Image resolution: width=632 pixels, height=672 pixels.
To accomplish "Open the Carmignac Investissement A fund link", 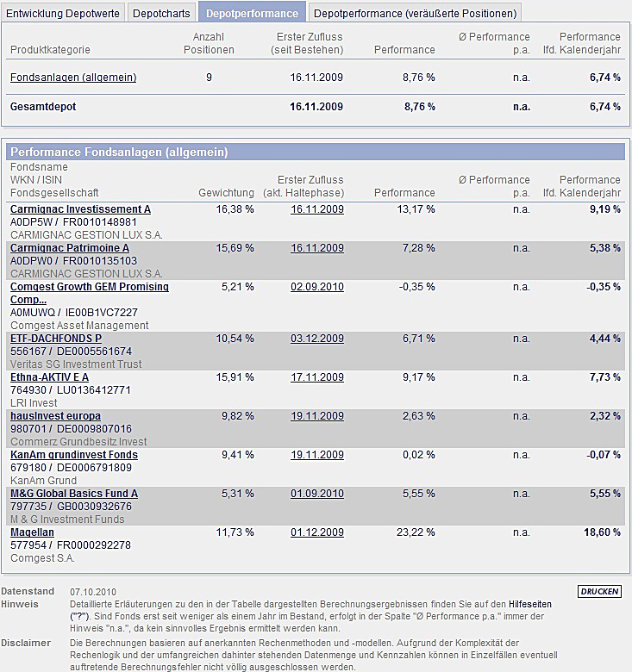I will pyautogui.click(x=80, y=209).
